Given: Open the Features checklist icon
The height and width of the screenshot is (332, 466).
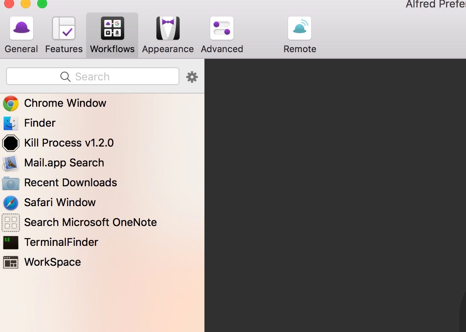Looking at the screenshot, I should (x=64, y=28).
